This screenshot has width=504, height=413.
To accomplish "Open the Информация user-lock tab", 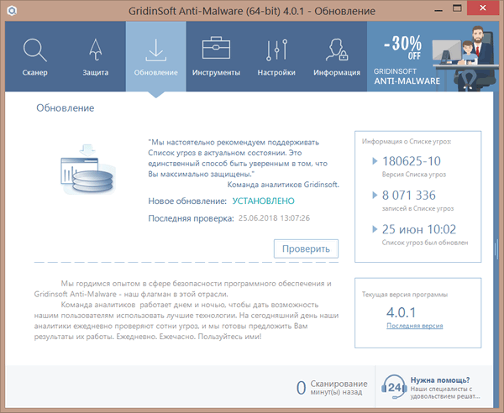I will [337, 56].
